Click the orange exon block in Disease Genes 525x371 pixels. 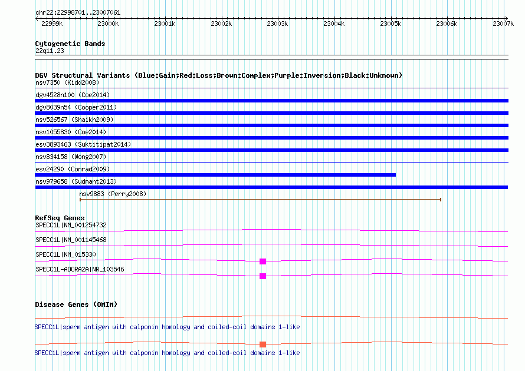[262, 344]
